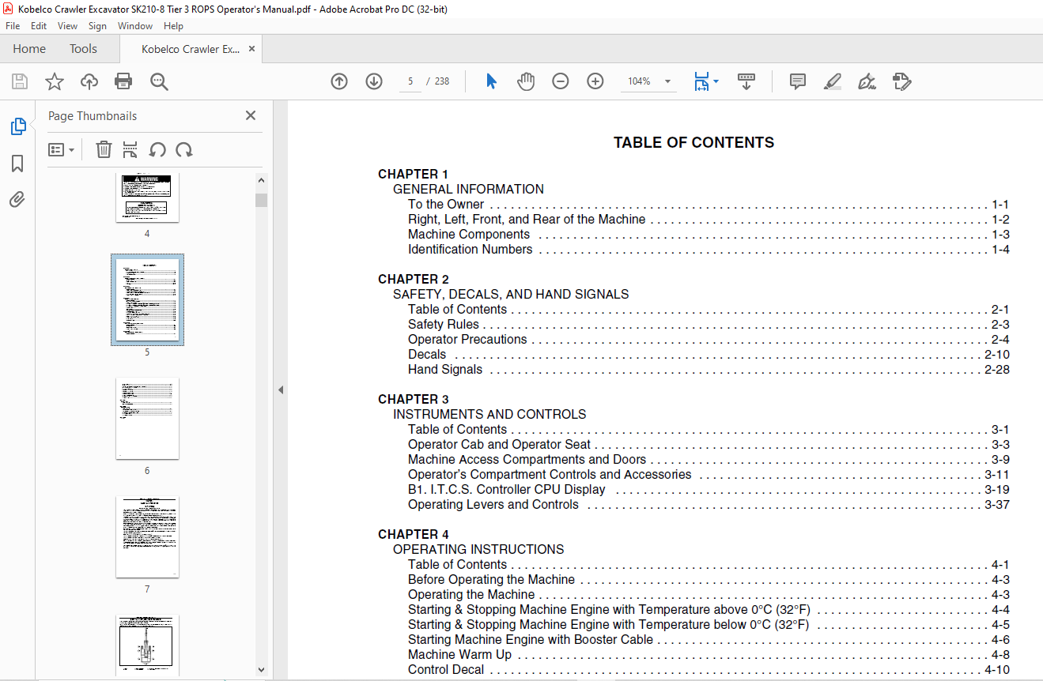Choose the Selection arrow tool
Image resolution: width=1043 pixels, height=681 pixels.
point(491,81)
